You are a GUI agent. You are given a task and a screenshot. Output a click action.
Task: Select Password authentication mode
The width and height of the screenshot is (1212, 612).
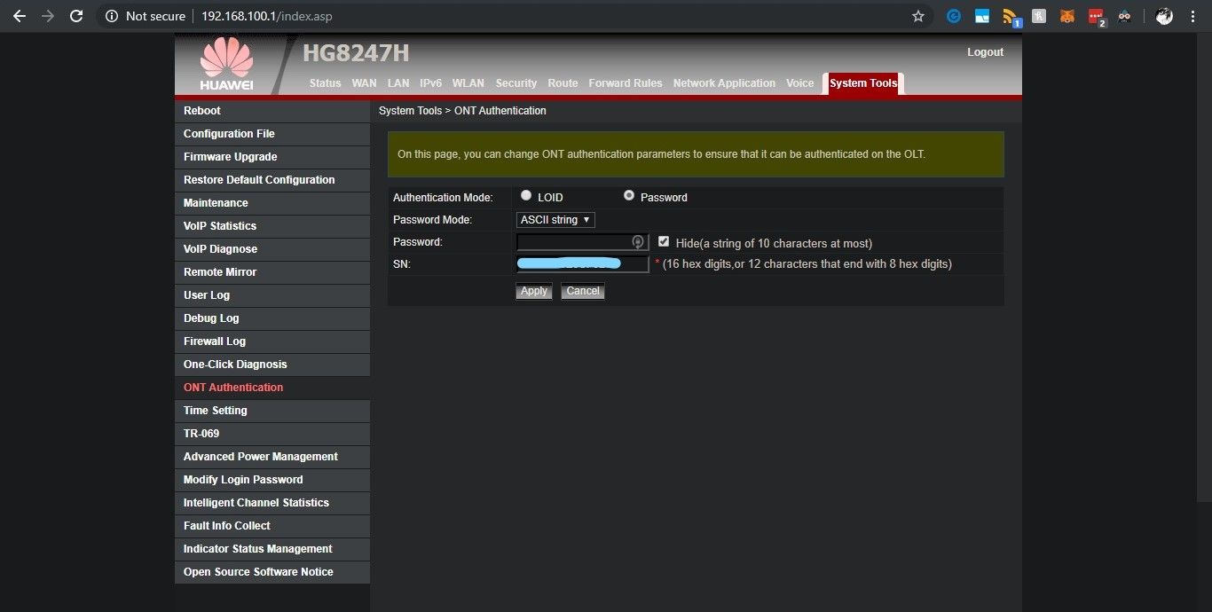click(629, 196)
